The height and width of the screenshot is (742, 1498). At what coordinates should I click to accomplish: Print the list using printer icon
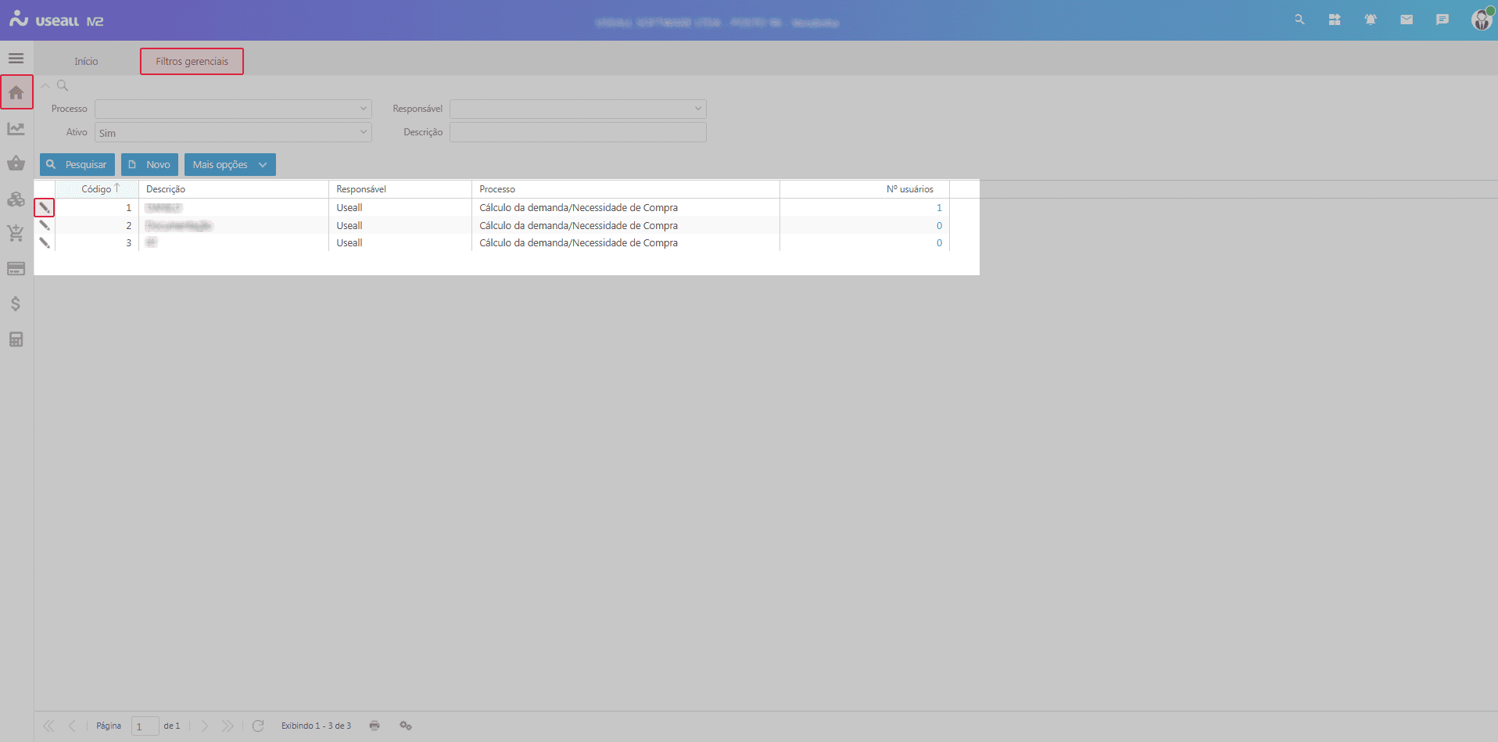[374, 726]
